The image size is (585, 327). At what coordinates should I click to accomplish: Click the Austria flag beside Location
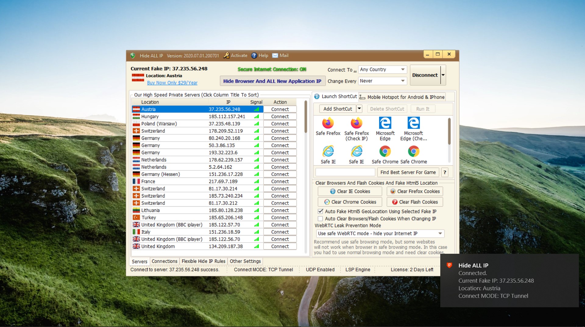[138, 78]
